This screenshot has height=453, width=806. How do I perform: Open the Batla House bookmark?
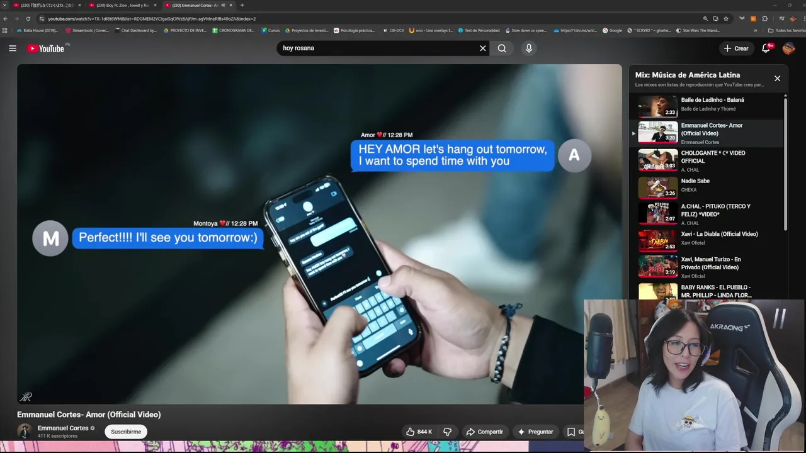click(x=37, y=30)
